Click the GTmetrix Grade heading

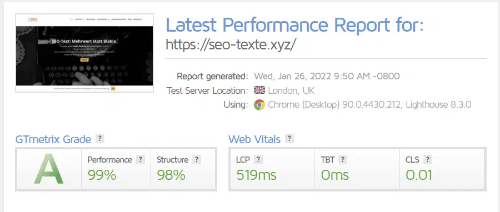pyautogui.click(x=53, y=139)
